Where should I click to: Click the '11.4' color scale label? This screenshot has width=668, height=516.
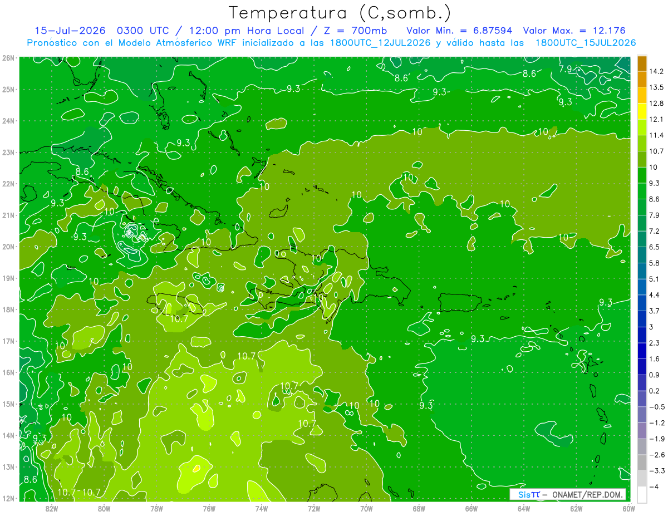(656, 135)
